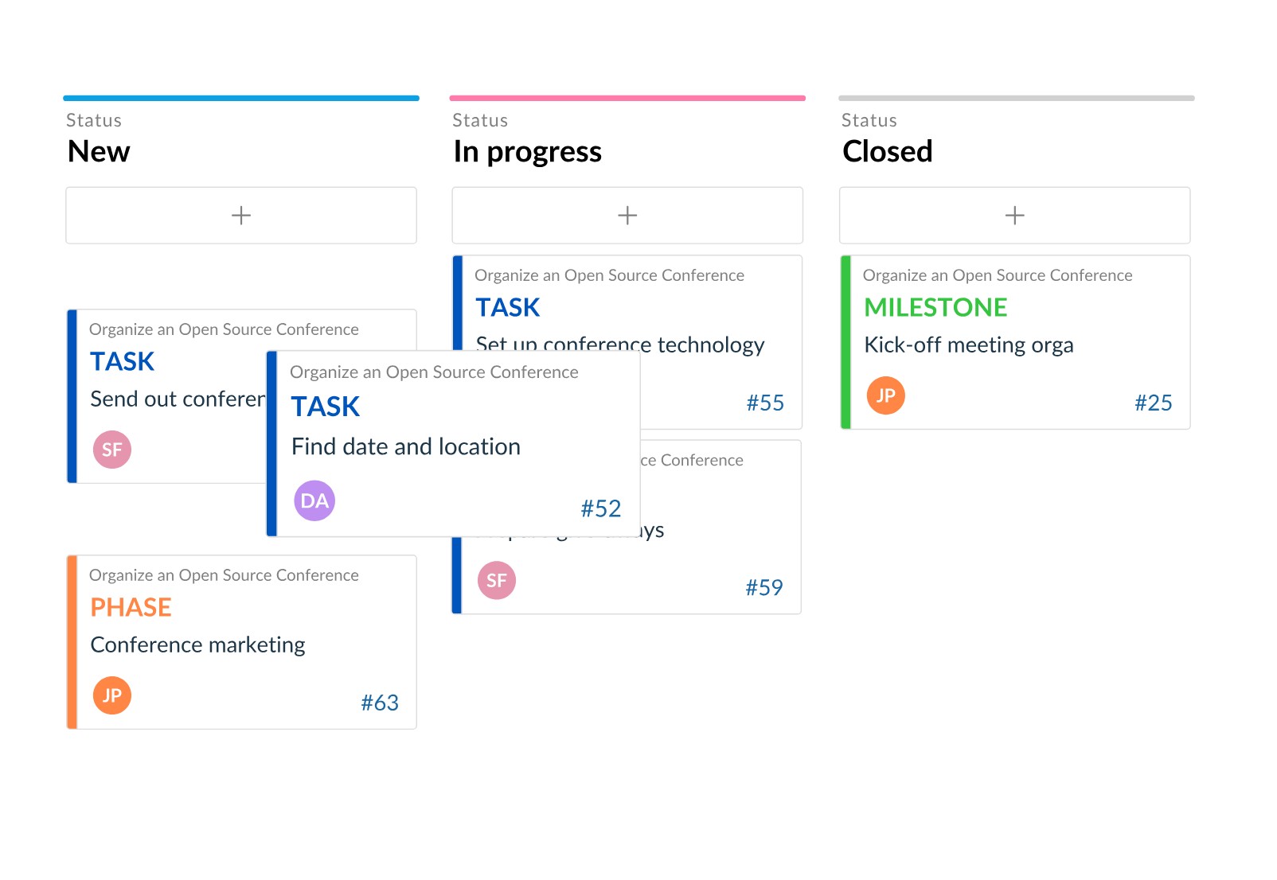Open work package link #59
Image resolution: width=1277 pixels, height=880 pixels.
point(764,587)
